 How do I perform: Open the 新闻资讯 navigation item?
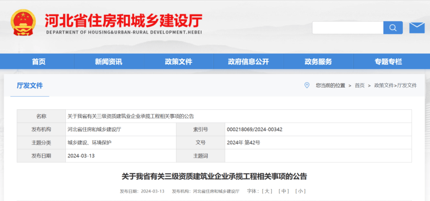click(x=109, y=62)
